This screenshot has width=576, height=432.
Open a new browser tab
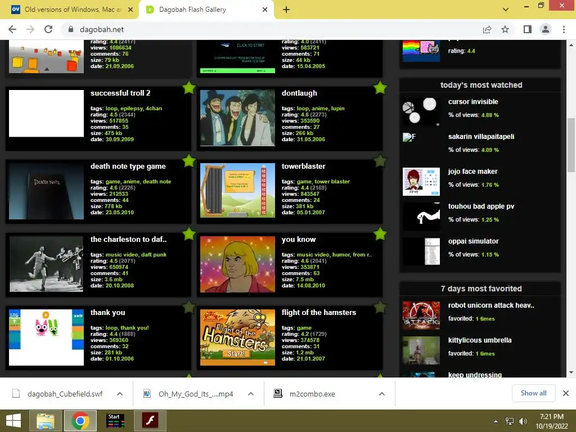(x=286, y=10)
